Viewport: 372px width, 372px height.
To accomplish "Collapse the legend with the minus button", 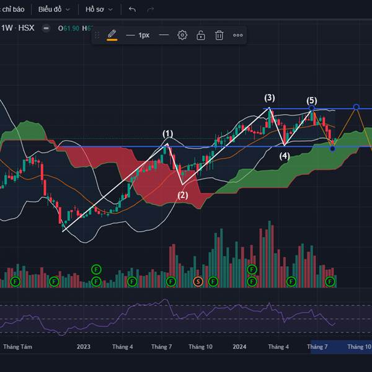I will point(46,29).
